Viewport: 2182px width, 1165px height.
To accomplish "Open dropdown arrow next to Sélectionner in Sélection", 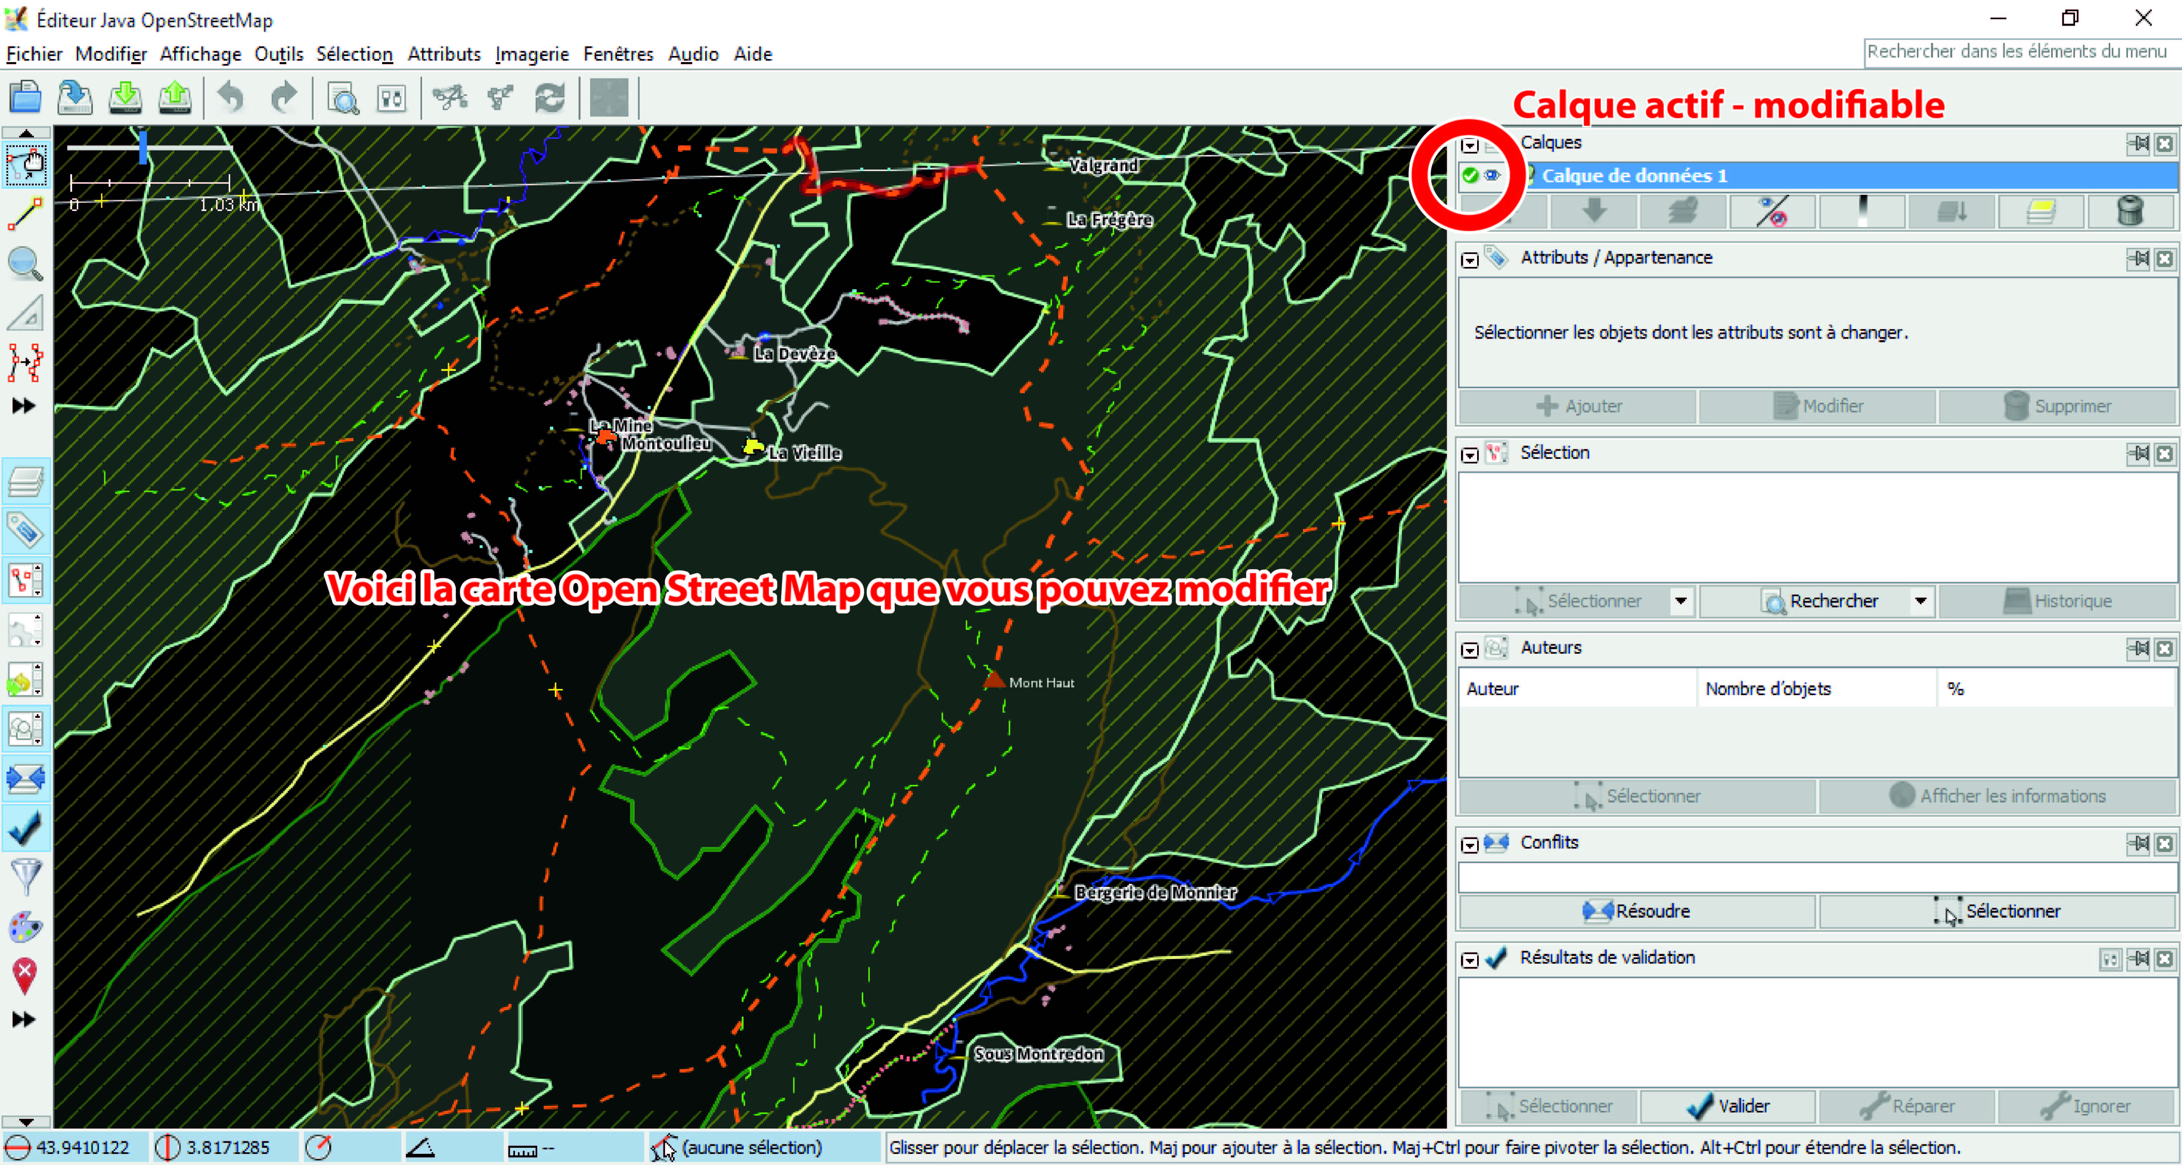I will 1681,601.
